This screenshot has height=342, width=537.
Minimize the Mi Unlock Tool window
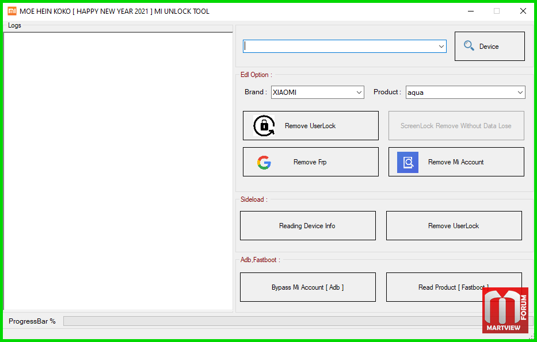[x=471, y=11]
